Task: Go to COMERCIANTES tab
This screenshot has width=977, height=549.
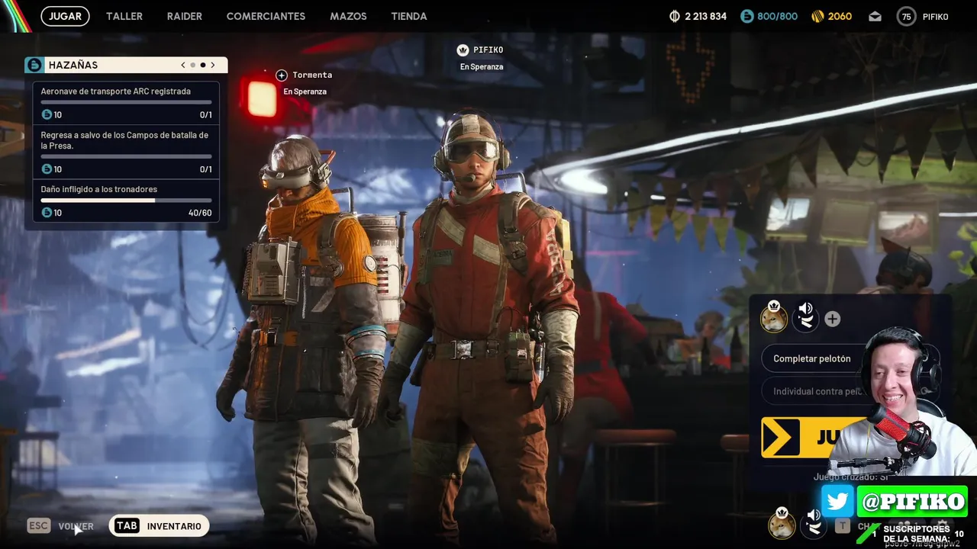Action: pos(266,16)
